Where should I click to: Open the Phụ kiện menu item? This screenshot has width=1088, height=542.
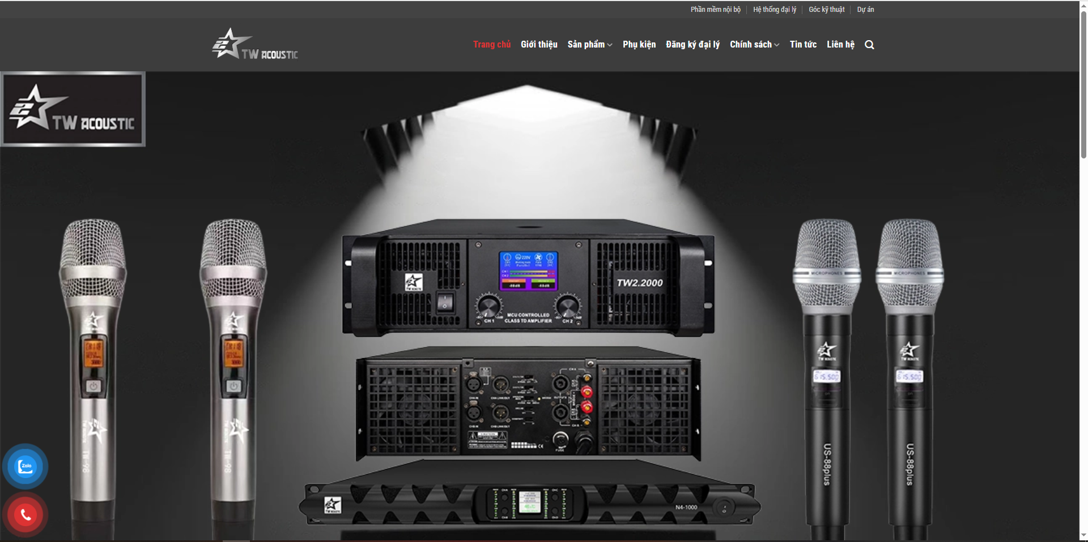(639, 45)
